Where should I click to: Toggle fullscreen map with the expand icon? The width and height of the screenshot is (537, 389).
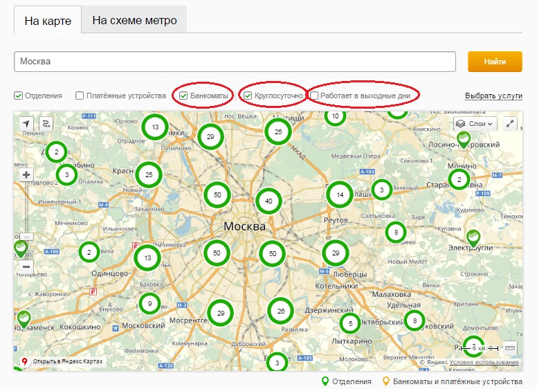[510, 124]
